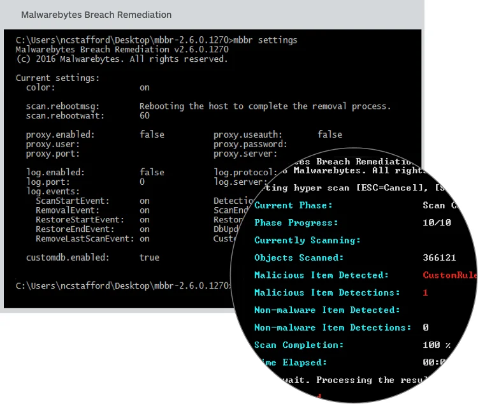Click the 'scan.rebootwait:' setting label
This screenshot has width=478, height=404.
[65, 116]
